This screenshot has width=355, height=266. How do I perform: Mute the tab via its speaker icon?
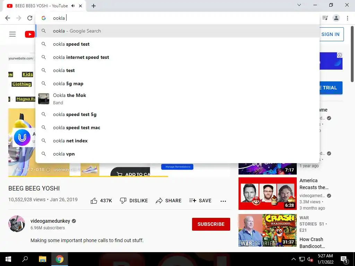(x=73, y=6)
